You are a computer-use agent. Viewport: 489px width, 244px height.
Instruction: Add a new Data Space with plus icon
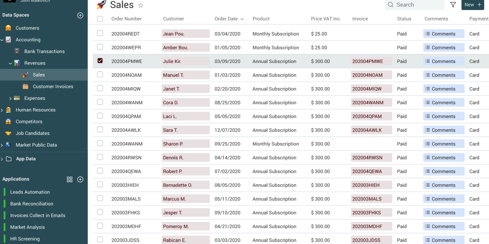80,15
